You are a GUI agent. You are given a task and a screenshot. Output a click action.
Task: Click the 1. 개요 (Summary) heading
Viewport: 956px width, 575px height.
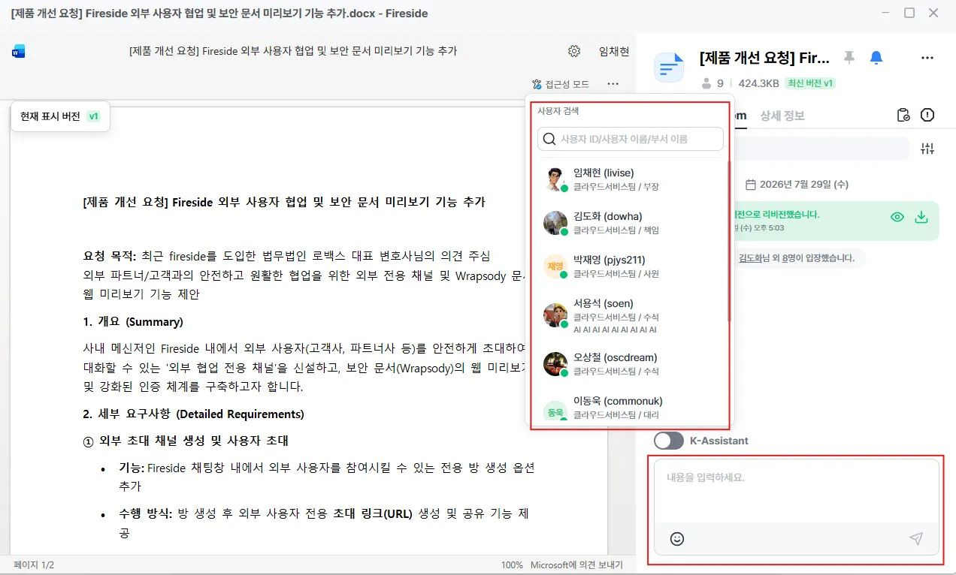coord(133,322)
